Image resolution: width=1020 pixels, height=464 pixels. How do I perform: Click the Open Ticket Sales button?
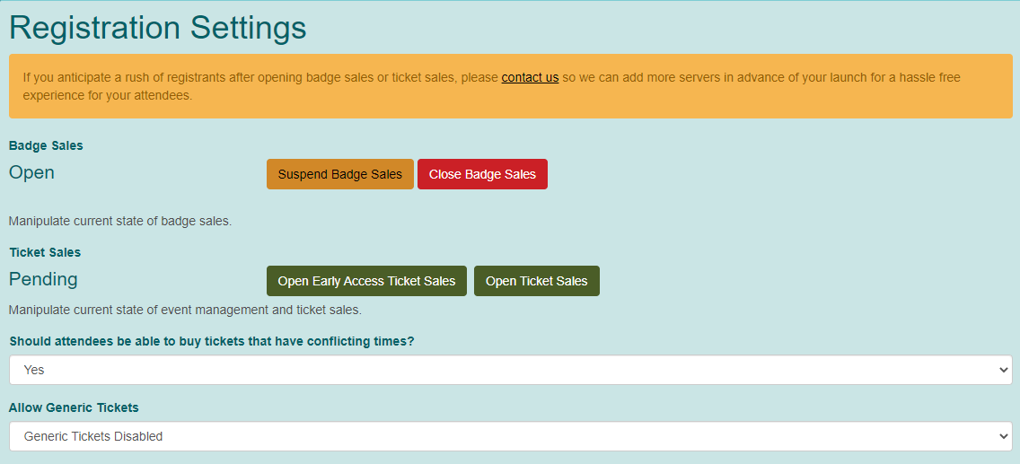tap(537, 281)
